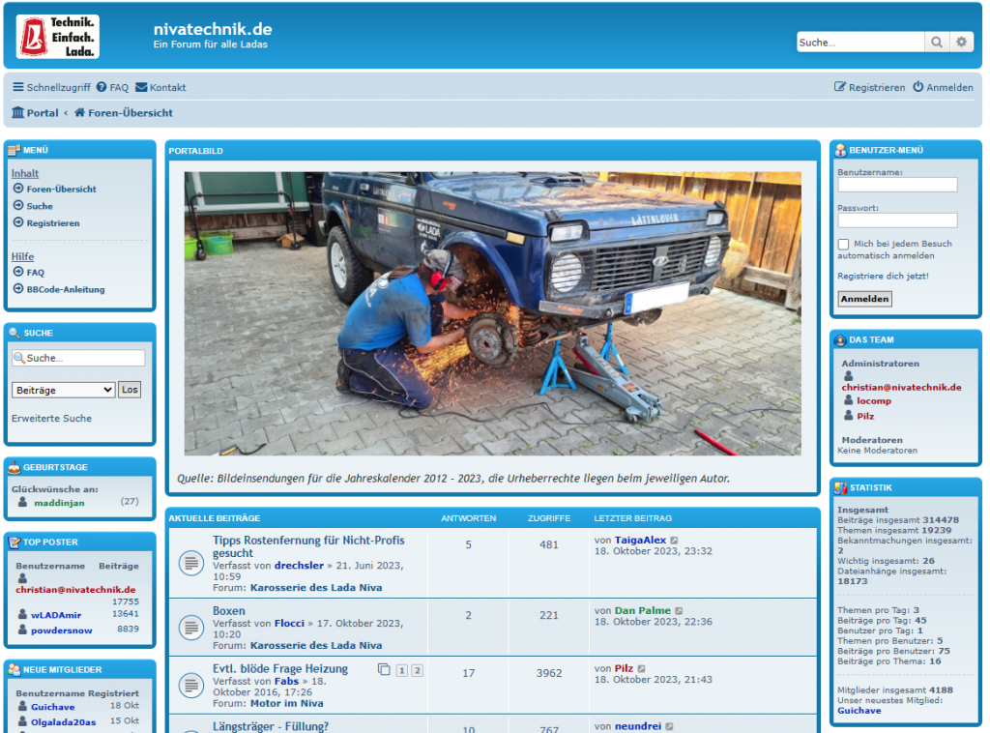Screen dimensions: 990x733
Task: Open the Schnellzugriff quick access menu
Action: pyautogui.click(x=52, y=87)
